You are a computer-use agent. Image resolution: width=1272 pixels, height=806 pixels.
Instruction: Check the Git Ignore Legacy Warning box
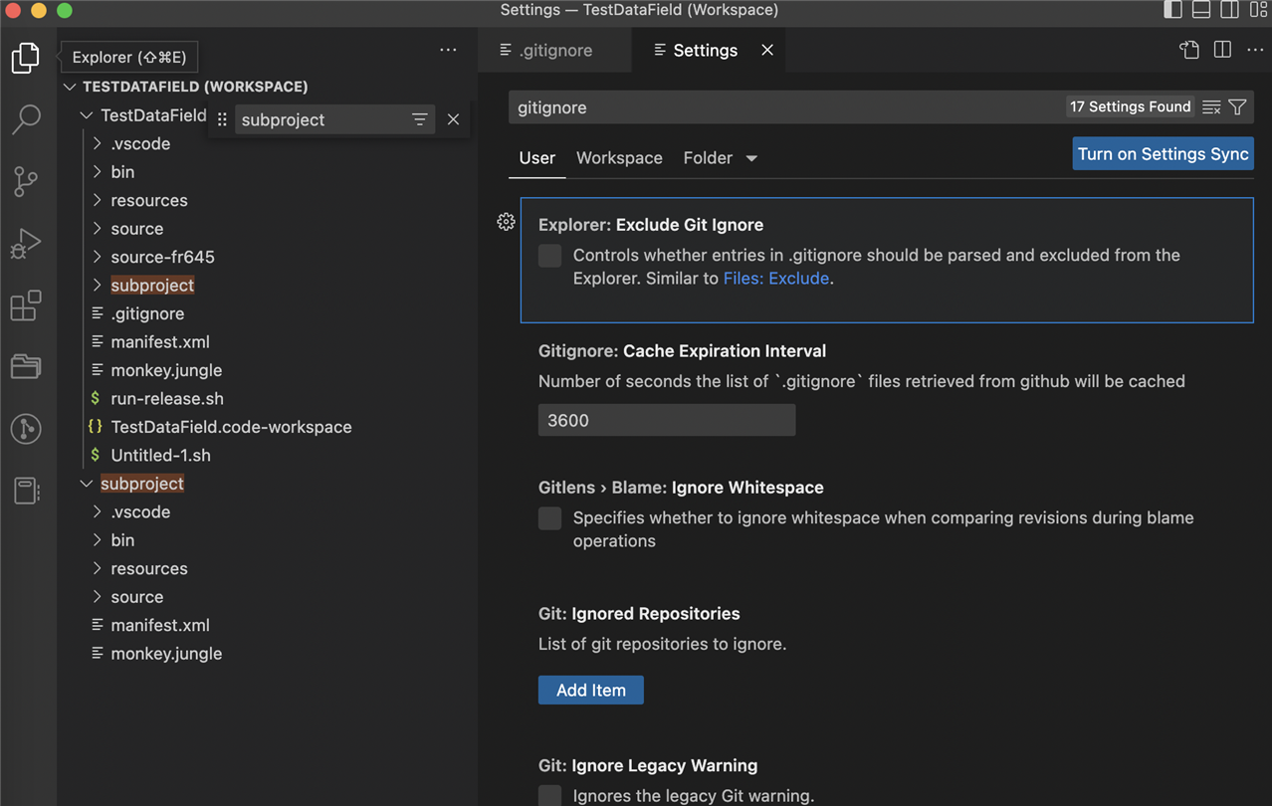click(x=549, y=794)
